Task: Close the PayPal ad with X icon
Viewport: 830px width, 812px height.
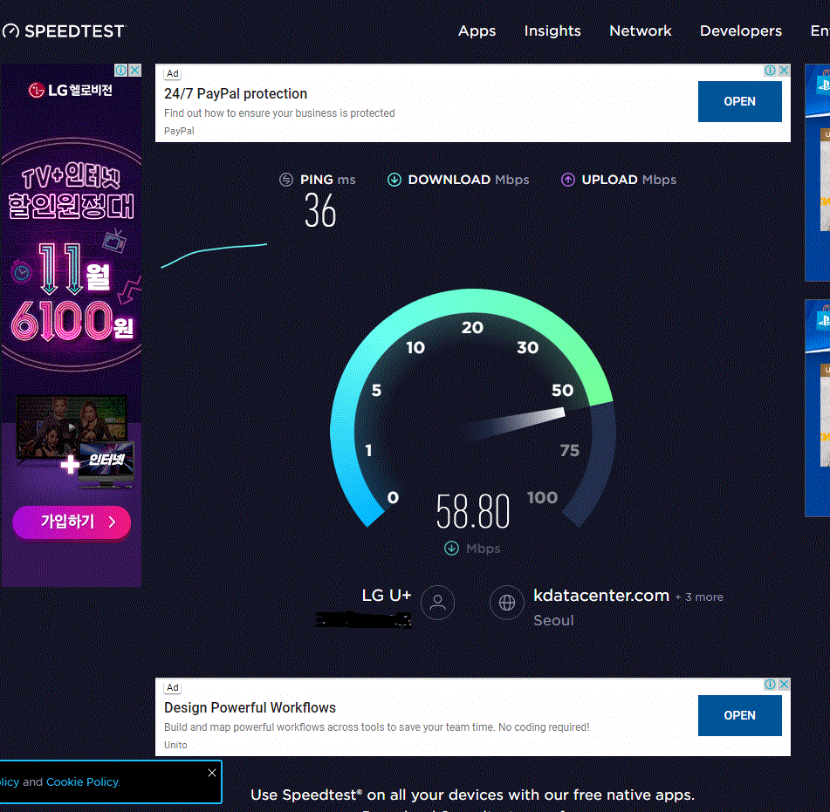Action: pyautogui.click(x=784, y=71)
